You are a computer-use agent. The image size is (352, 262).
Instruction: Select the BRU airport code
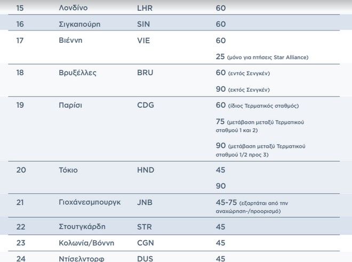tap(145, 73)
